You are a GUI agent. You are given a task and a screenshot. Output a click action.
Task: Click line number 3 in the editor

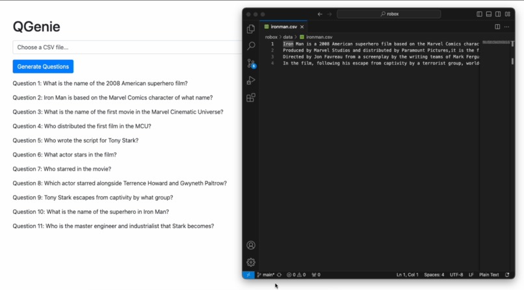(x=272, y=57)
